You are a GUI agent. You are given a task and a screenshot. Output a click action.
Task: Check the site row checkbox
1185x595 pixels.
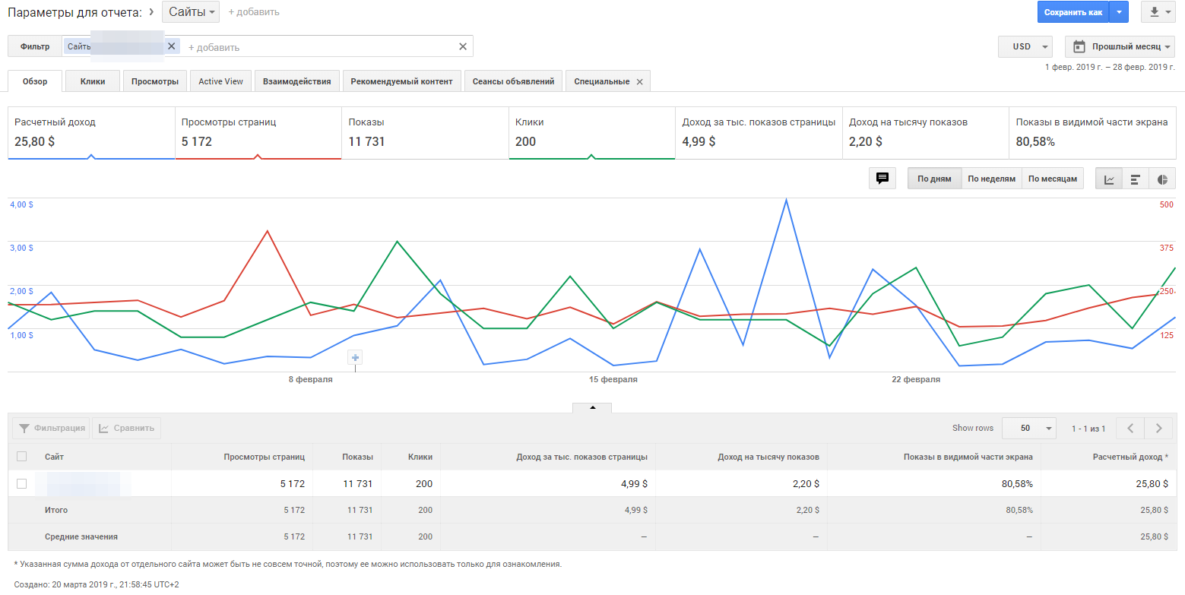coord(21,483)
